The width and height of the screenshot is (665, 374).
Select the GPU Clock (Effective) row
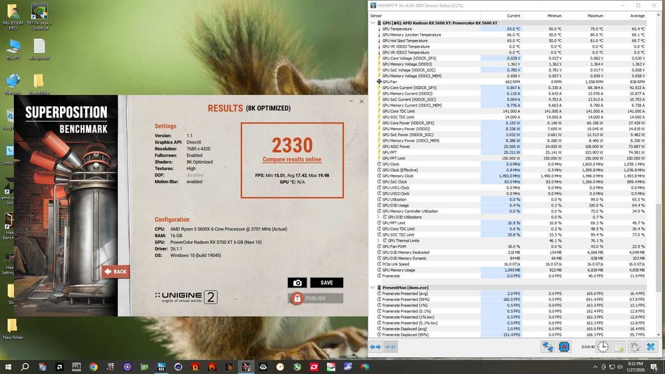click(x=512, y=170)
